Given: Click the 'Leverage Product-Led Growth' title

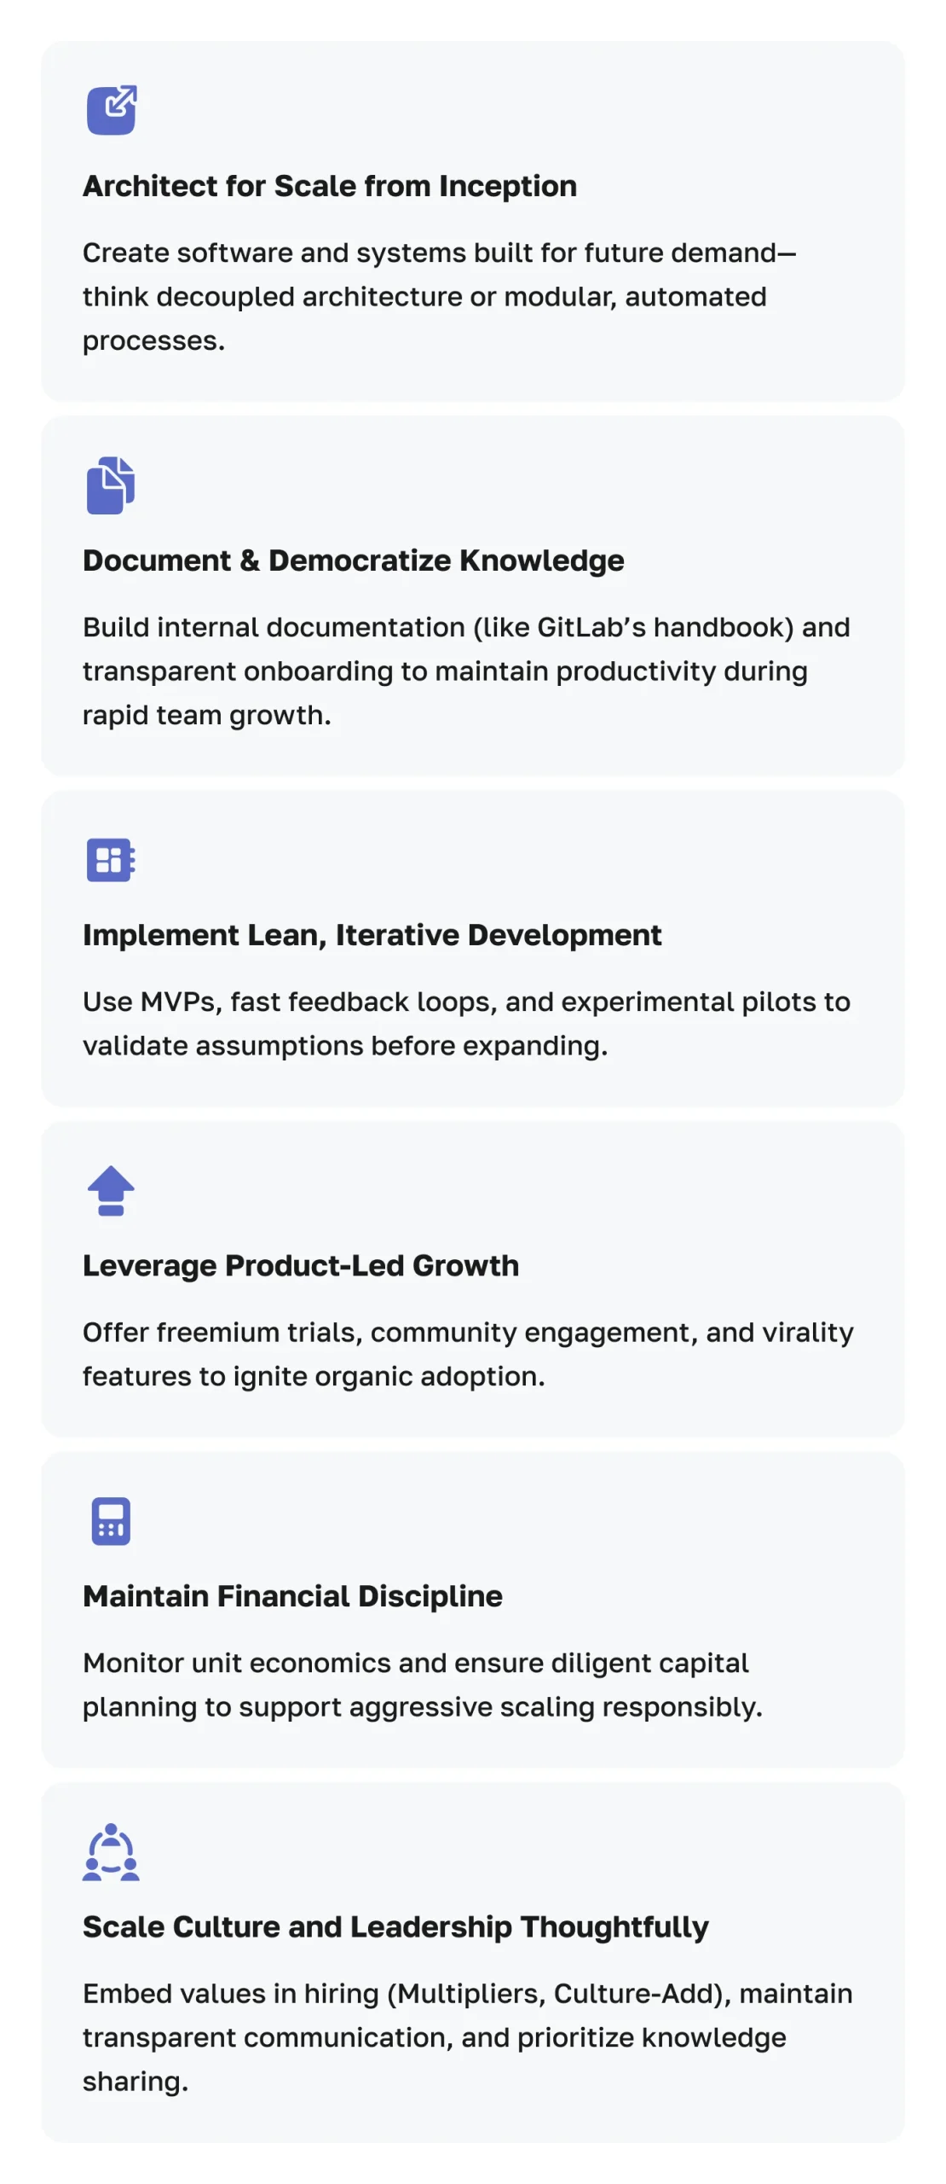Looking at the screenshot, I should tap(301, 1265).
